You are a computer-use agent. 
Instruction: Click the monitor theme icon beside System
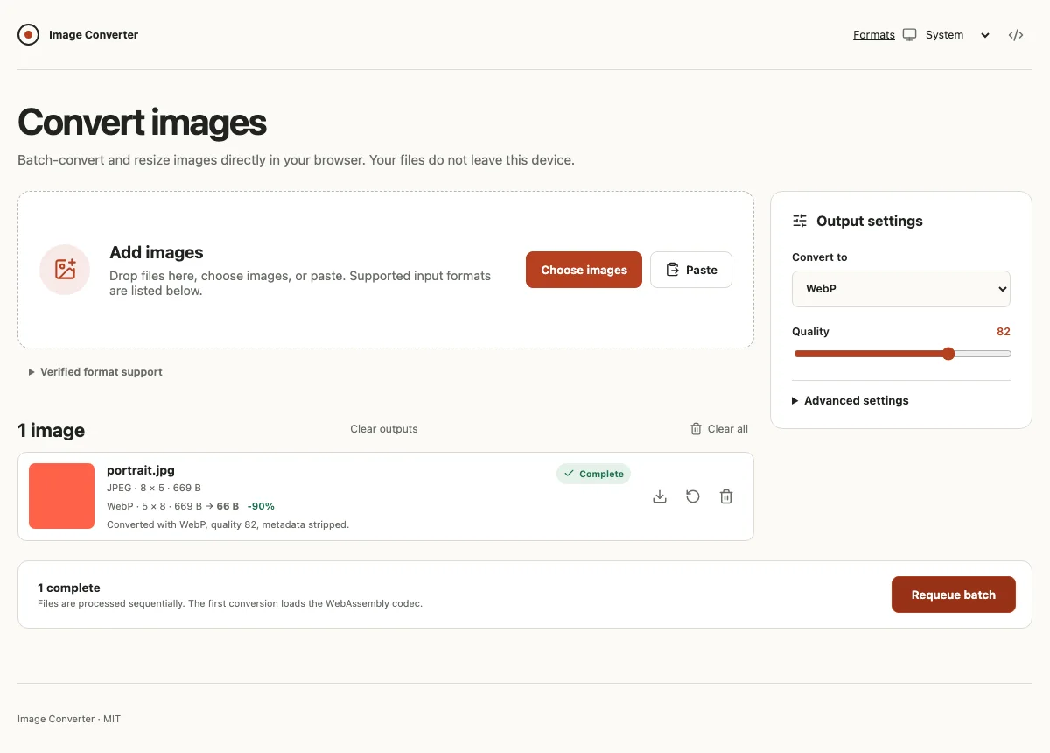tap(910, 35)
